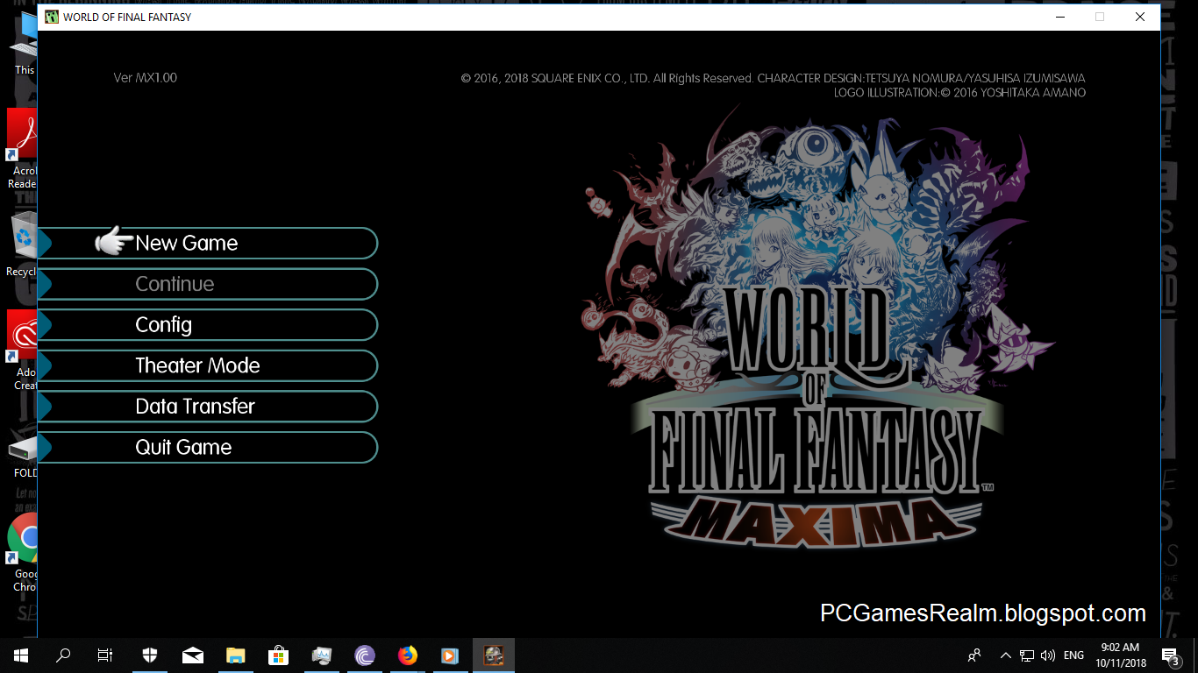Select the Recycle Bin desktop icon
The image size is (1198, 673).
(21, 245)
